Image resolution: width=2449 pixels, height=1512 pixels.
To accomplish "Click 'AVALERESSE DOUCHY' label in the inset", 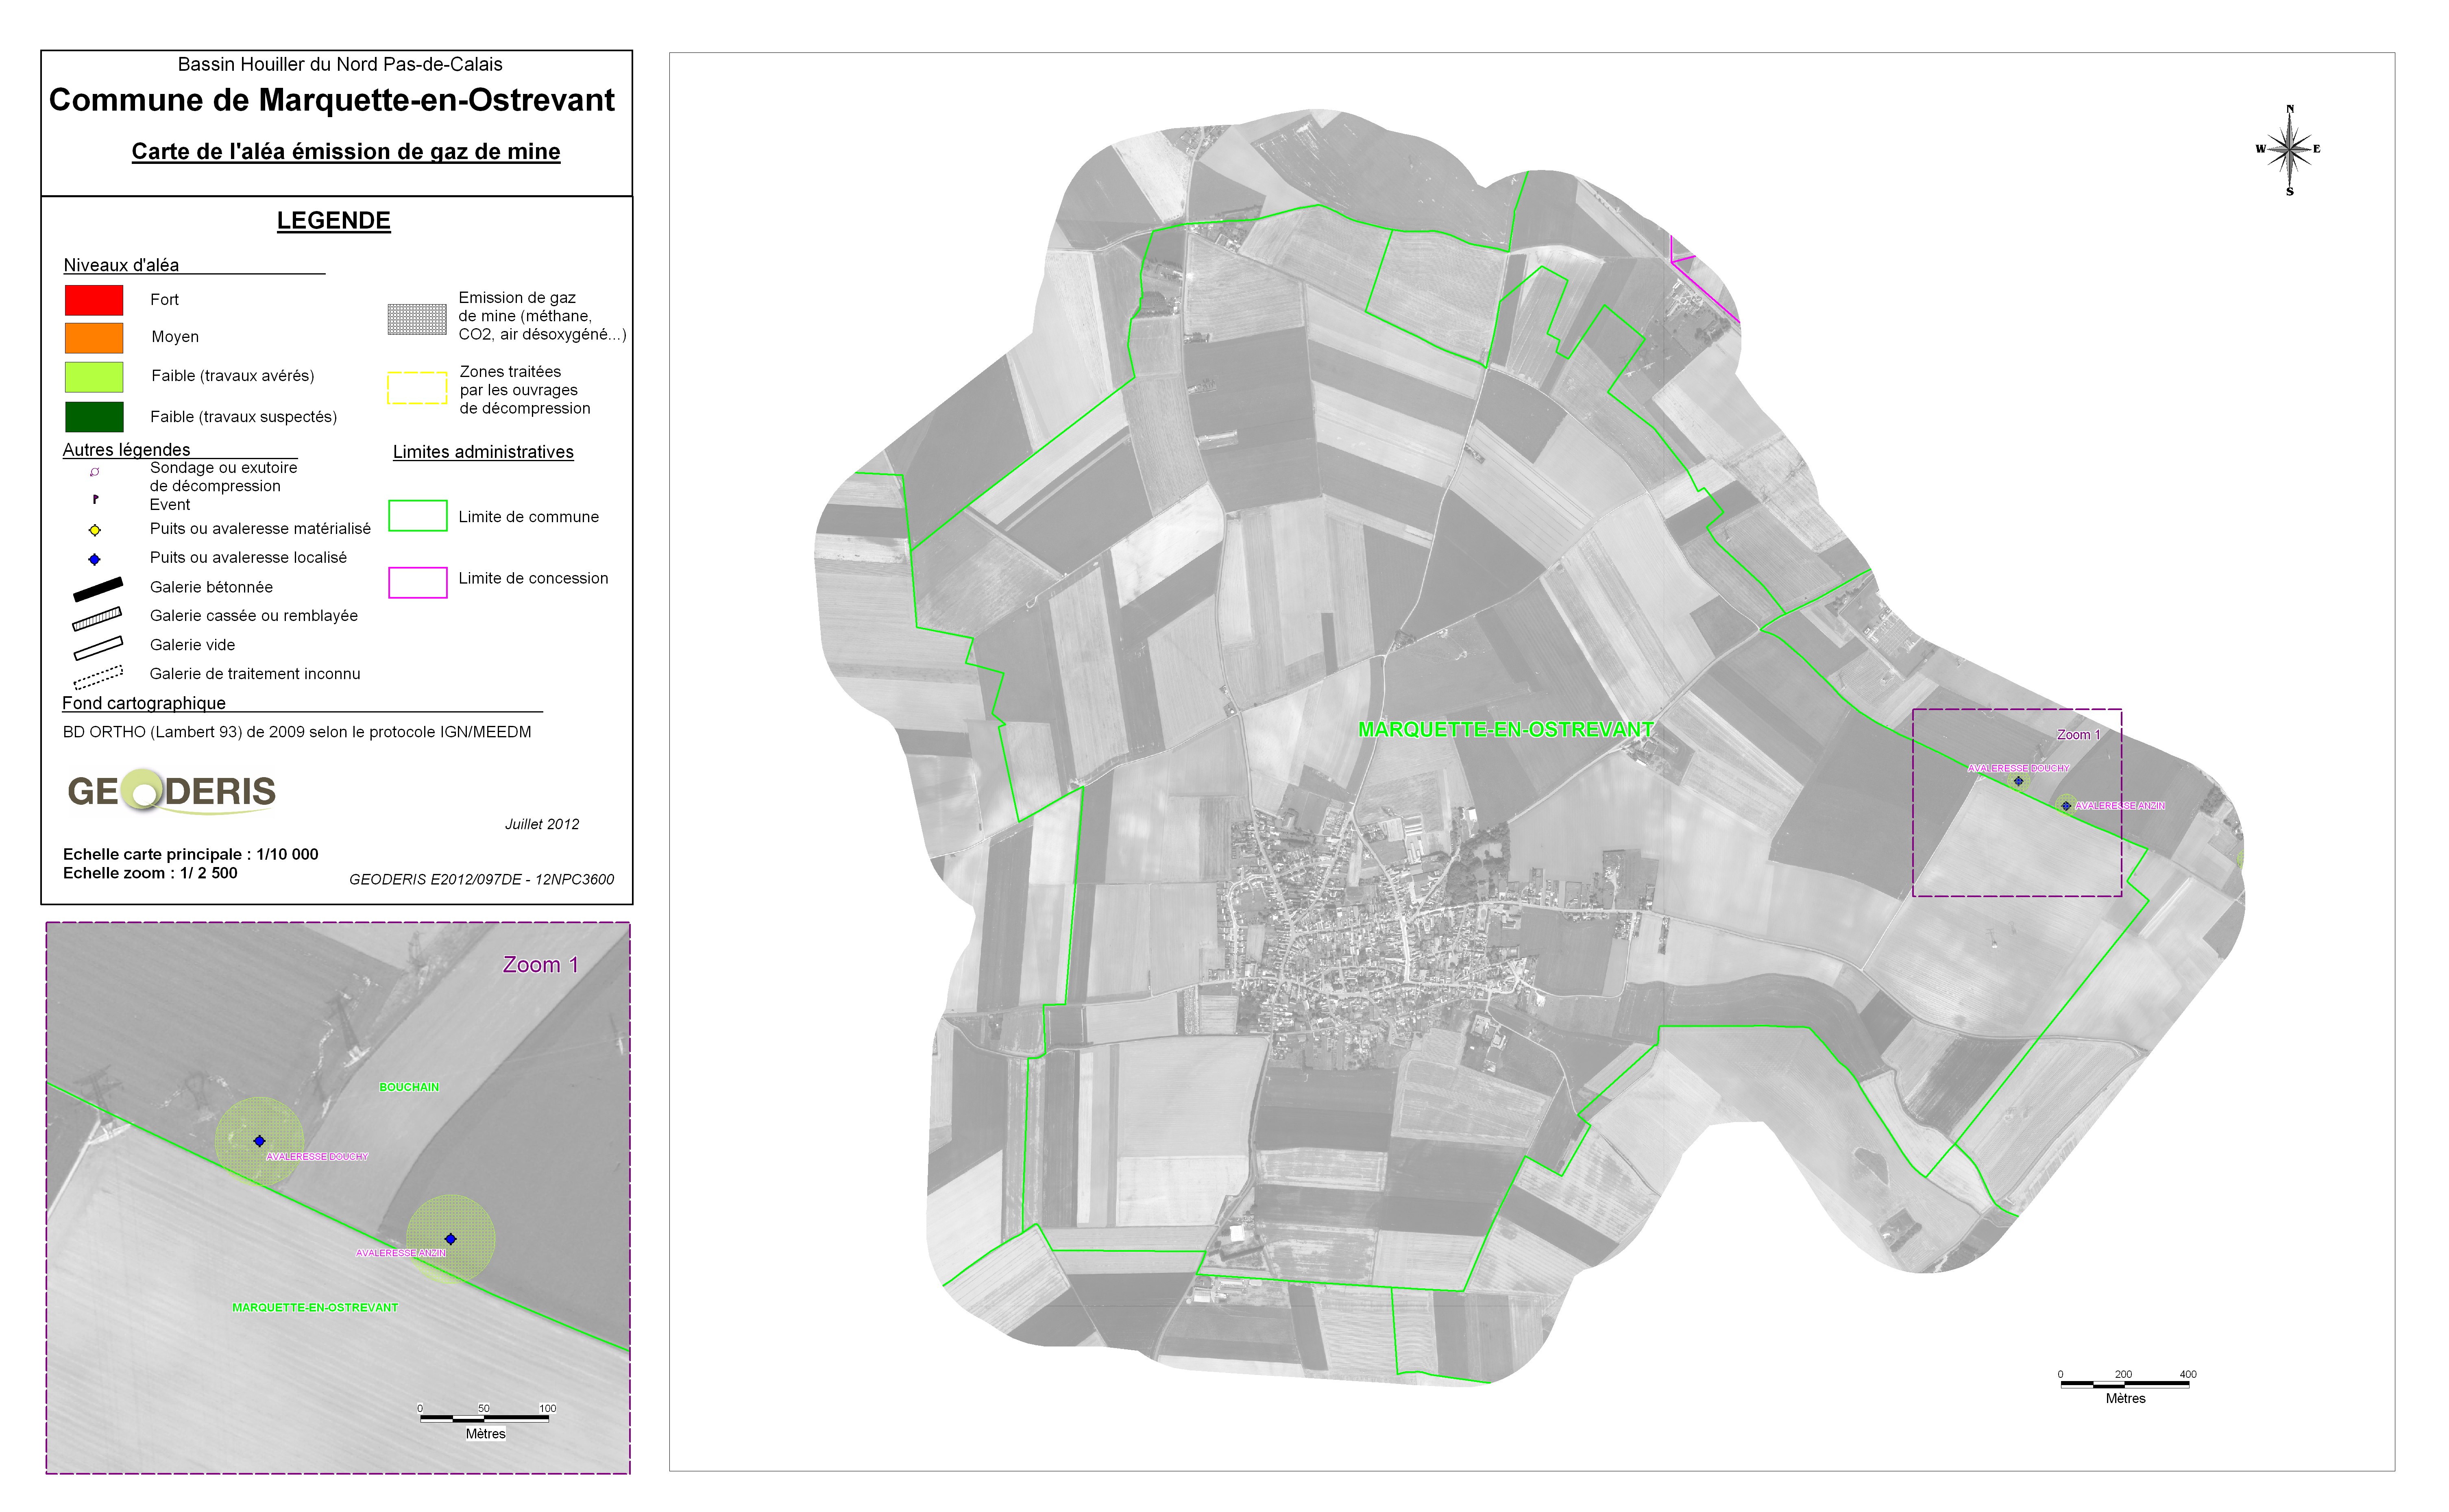I will click(317, 1156).
